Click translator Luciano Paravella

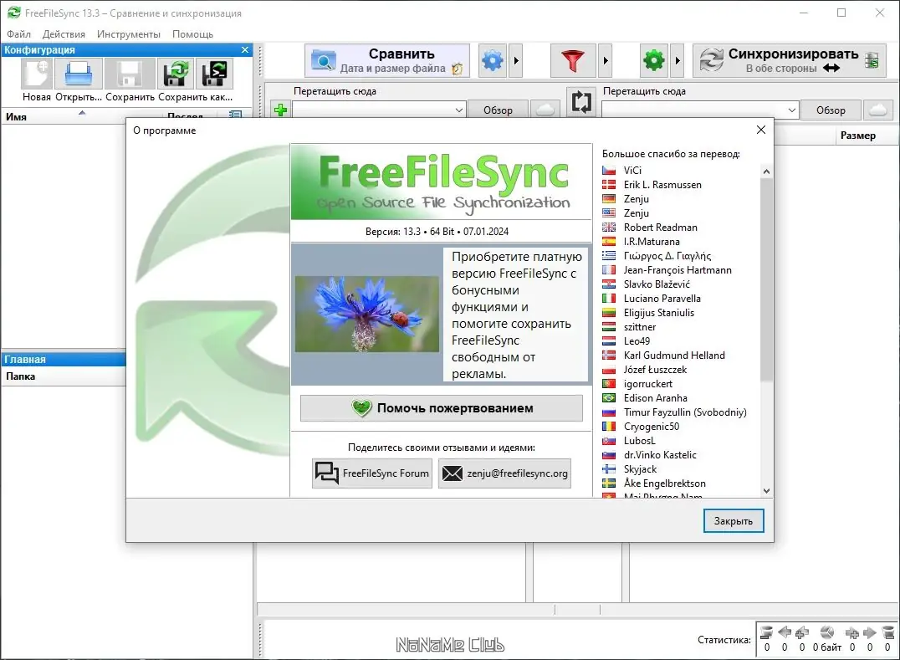pos(662,299)
